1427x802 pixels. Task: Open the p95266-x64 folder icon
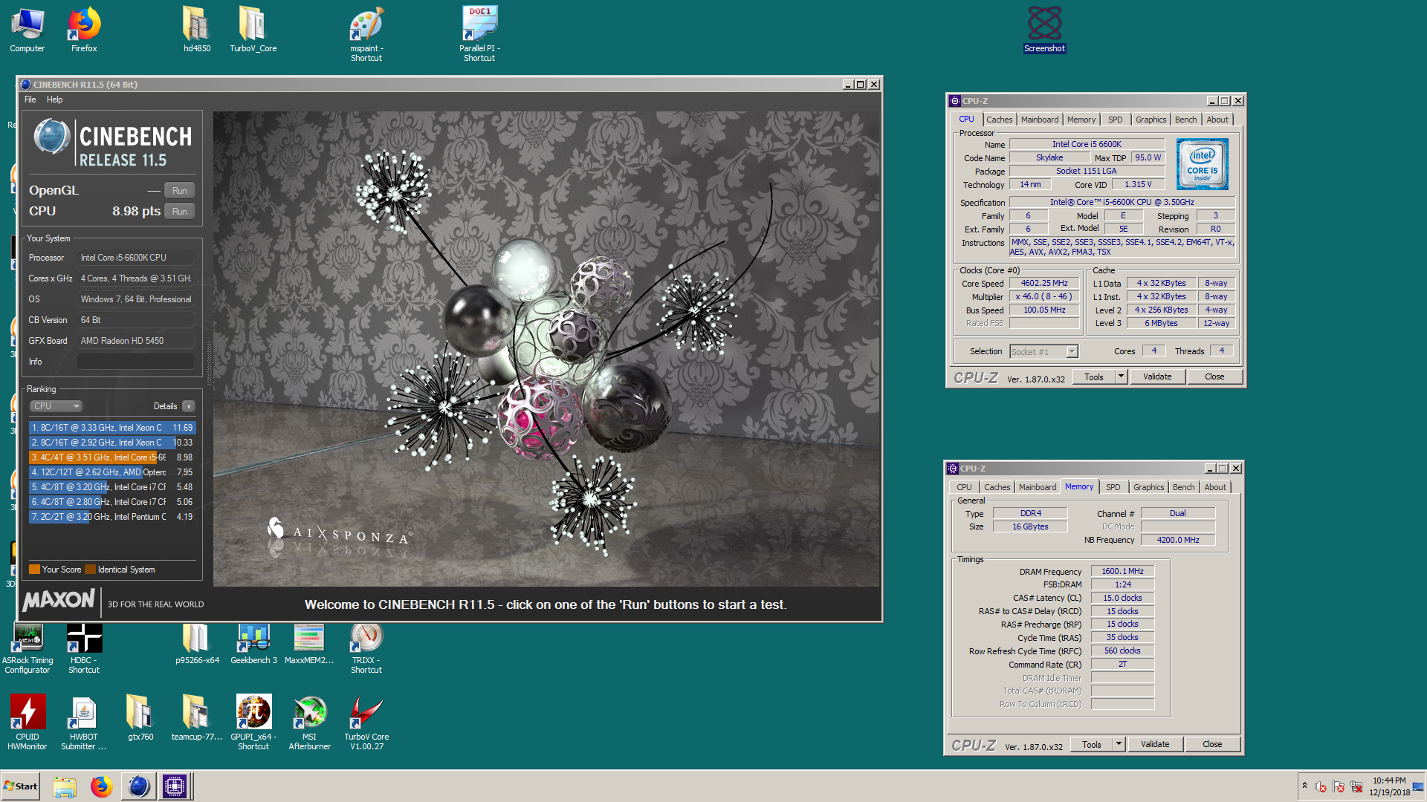[x=197, y=644]
